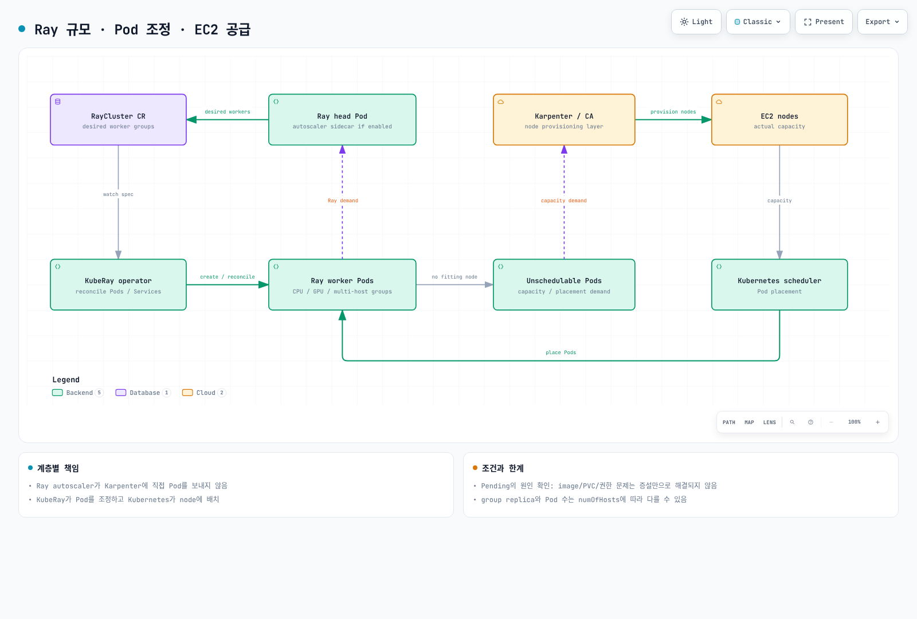
Task: Click the code icon on Ray worker Pods
Action: point(276,267)
